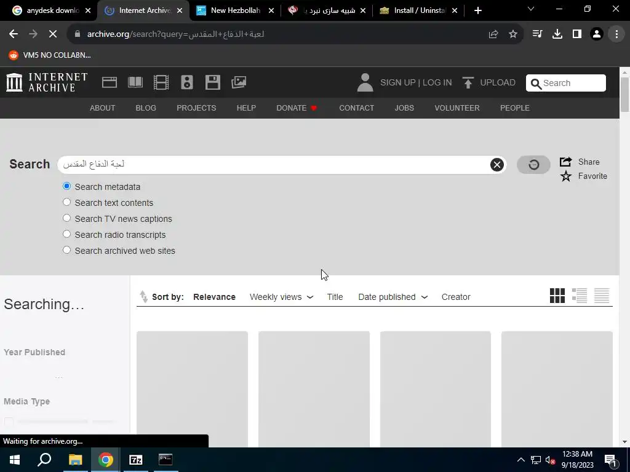Click the Favorite star icon

click(x=566, y=176)
